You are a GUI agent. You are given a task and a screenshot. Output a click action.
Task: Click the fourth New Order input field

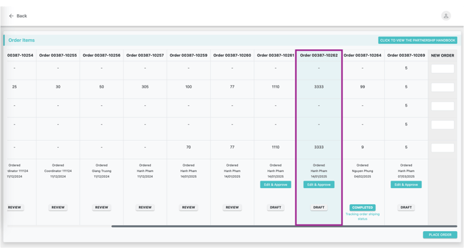click(442, 125)
